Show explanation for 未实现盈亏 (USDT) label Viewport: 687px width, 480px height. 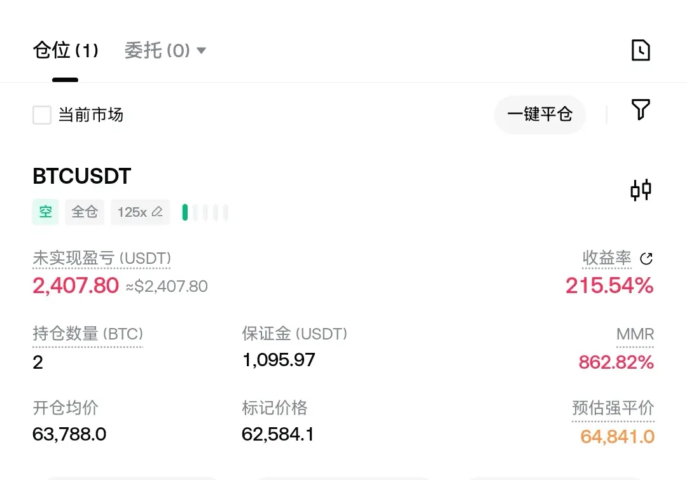[x=102, y=258]
